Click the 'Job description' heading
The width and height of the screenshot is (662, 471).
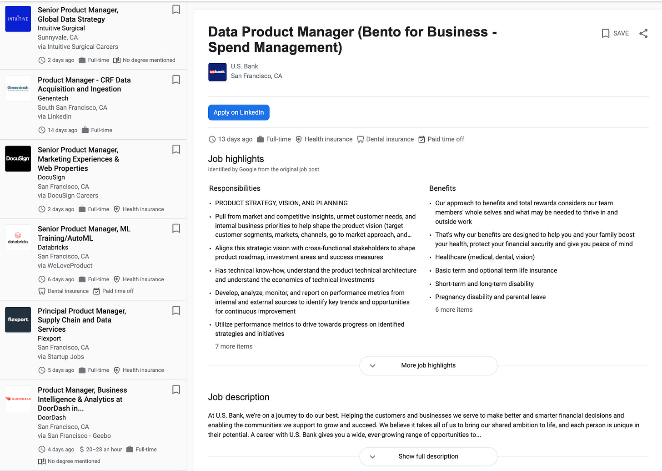click(239, 397)
